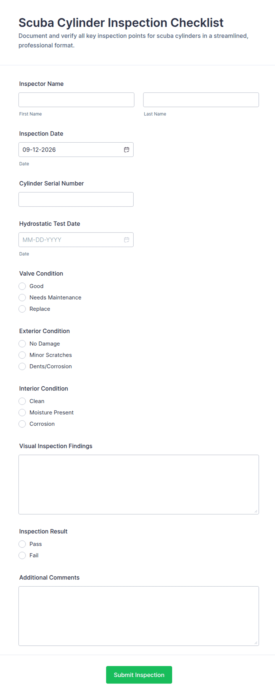
Task: Choose Minor Scratches exterior condition
Action: (x=22, y=355)
